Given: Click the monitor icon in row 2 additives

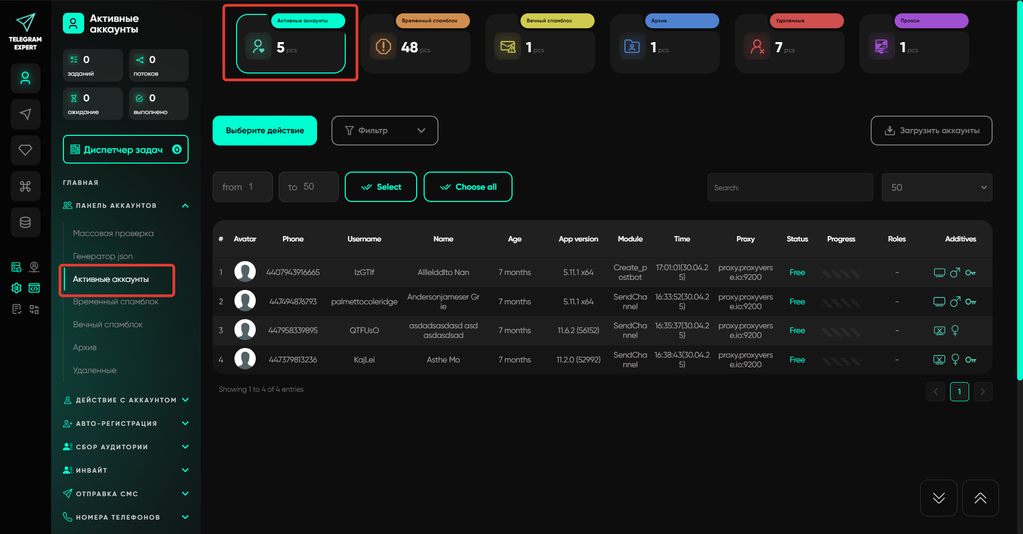Looking at the screenshot, I should coord(939,302).
